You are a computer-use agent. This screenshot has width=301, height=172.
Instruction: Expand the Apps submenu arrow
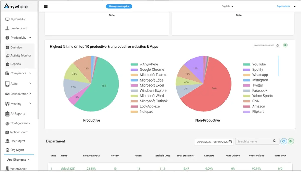30,83
